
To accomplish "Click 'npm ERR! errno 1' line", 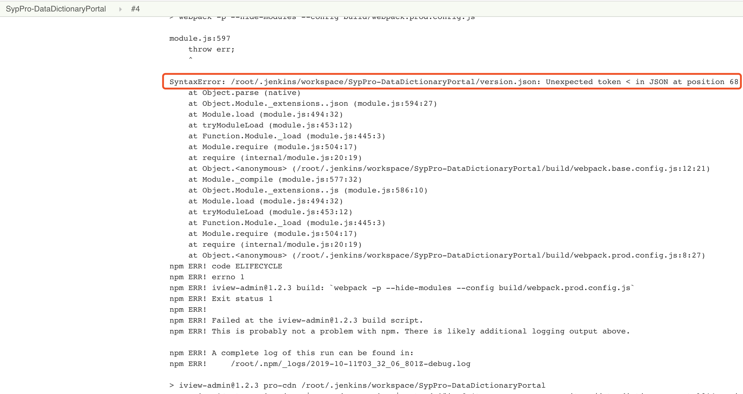I will 207,277.
